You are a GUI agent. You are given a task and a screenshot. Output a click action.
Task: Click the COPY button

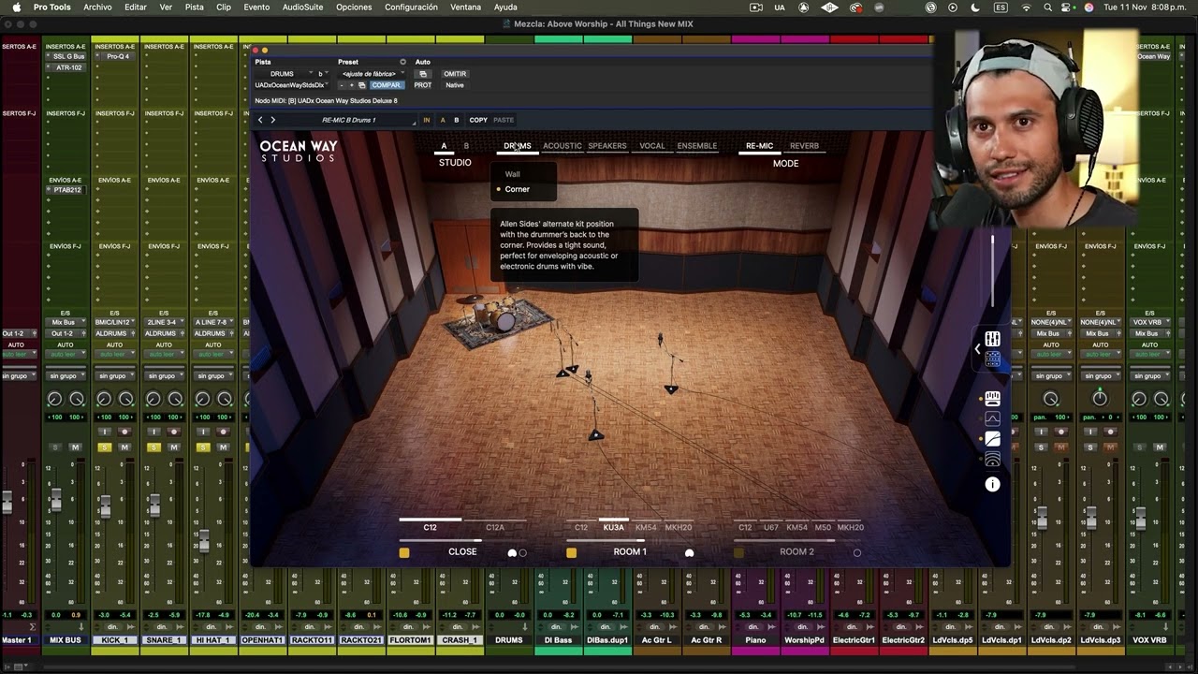coord(478,120)
